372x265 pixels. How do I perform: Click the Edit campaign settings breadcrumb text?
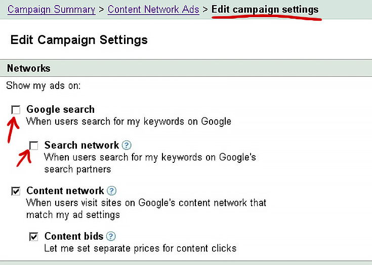(265, 10)
